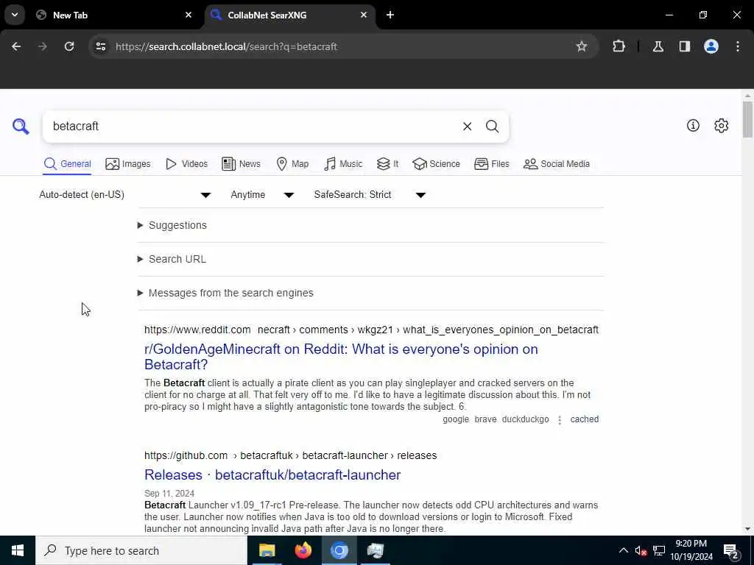Bookmark this page with the star icon
The height and width of the screenshot is (565, 754).
pos(582,46)
